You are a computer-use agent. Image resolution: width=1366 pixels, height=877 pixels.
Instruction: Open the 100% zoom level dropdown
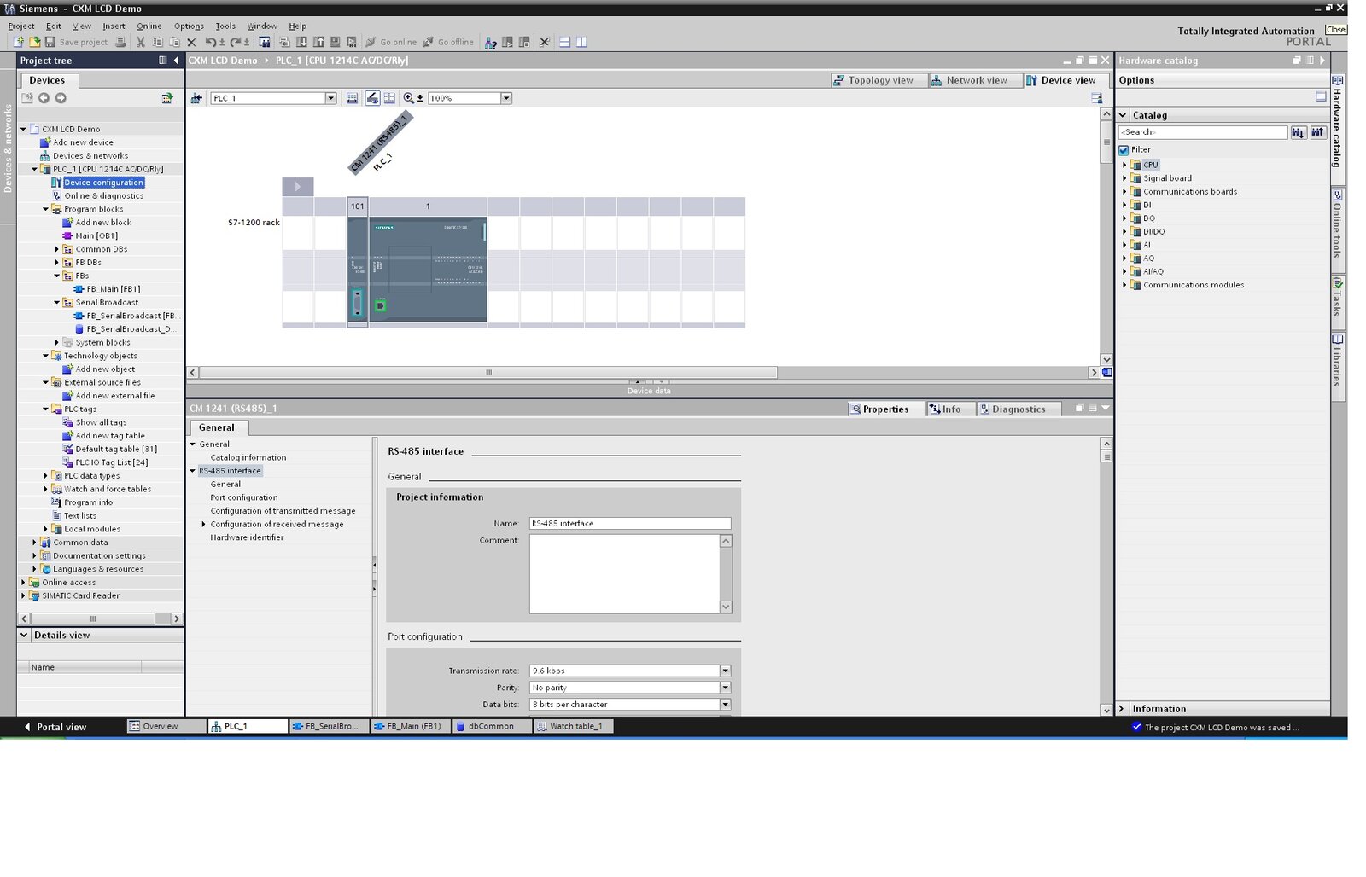[505, 98]
